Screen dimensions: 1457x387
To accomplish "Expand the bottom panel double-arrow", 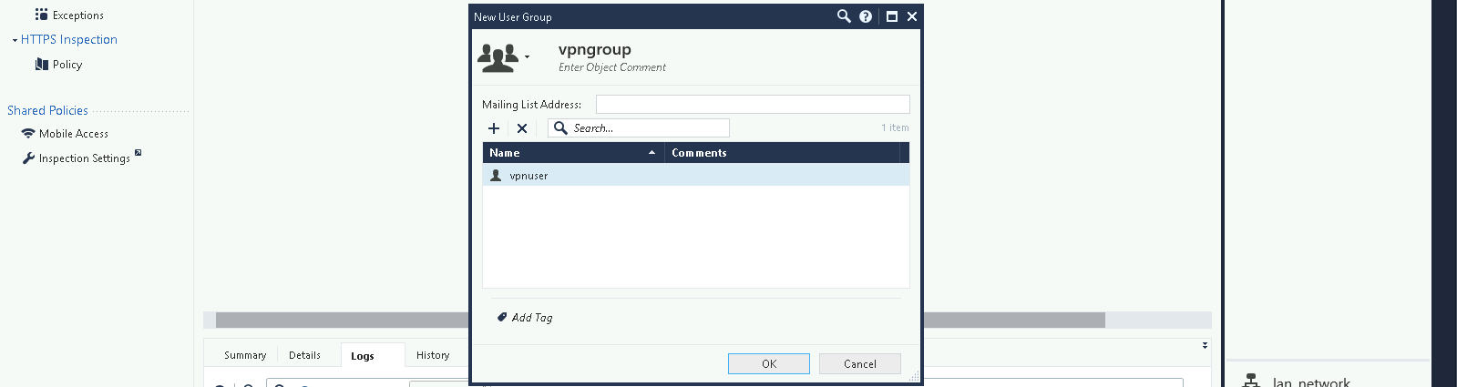I will coord(1205,346).
